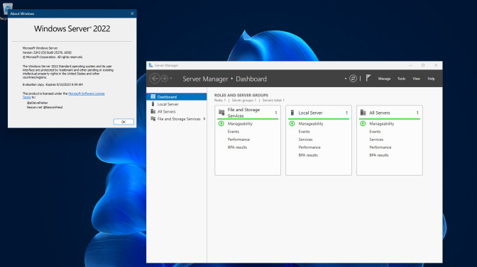Click the All Servers icon in sidebar

pos(153,111)
